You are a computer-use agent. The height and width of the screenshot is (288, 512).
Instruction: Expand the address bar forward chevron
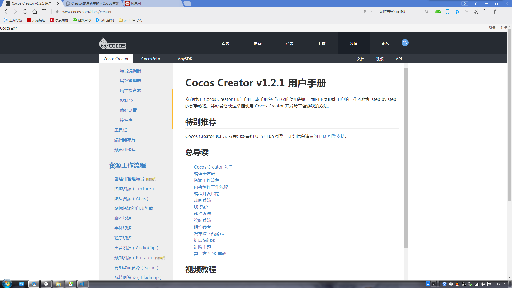[x=371, y=11]
